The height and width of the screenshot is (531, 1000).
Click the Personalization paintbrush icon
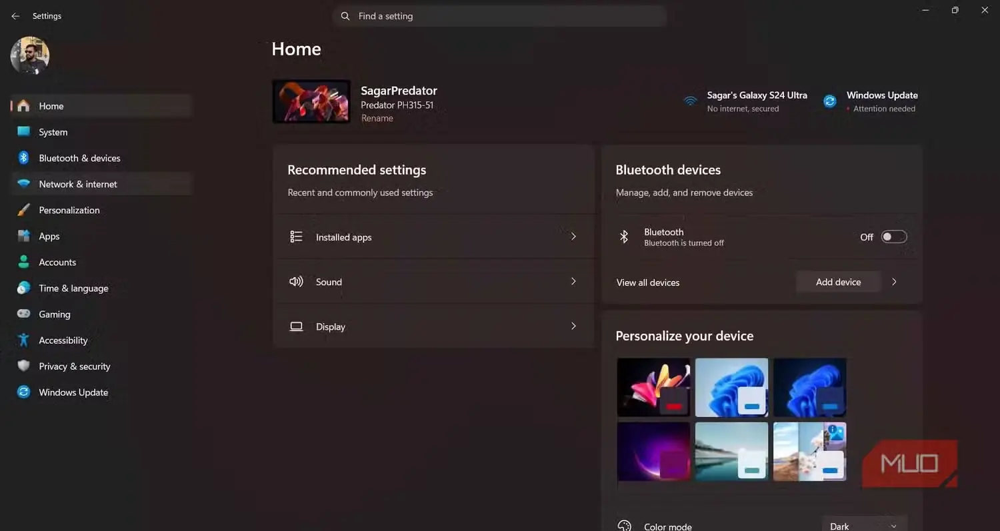[23, 210]
